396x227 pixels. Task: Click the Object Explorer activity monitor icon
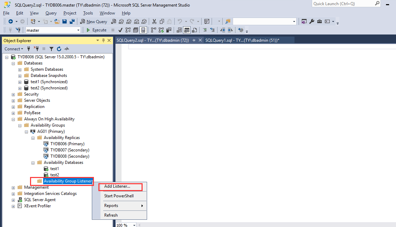pyautogui.click(x=67, y=49)
